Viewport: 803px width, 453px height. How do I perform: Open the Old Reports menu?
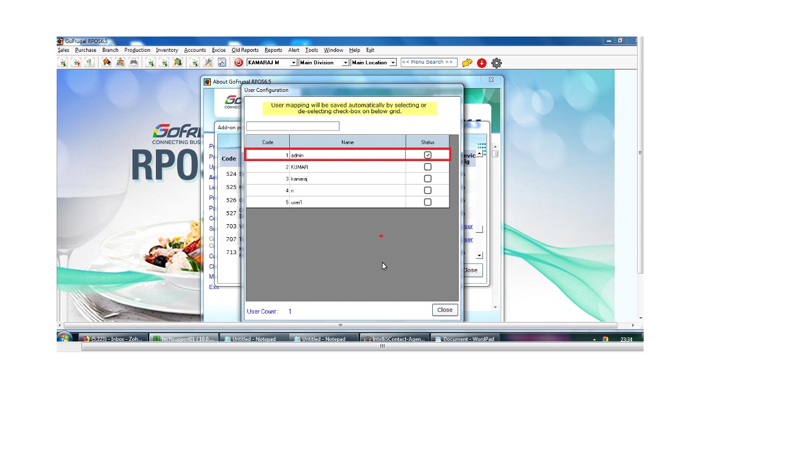tap(245, 50)
